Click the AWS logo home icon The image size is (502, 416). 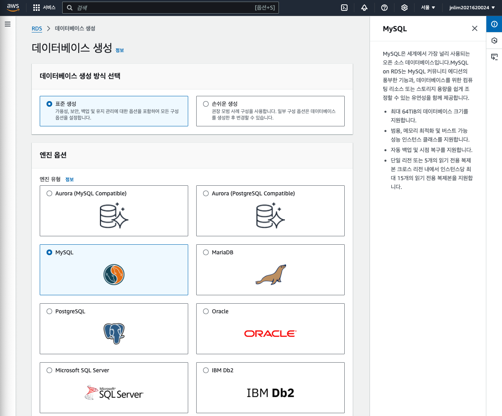pos(13,8)
